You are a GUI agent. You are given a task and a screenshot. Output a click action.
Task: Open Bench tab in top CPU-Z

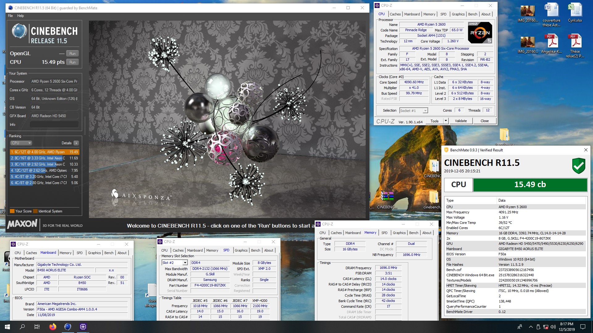pos(473,14)
